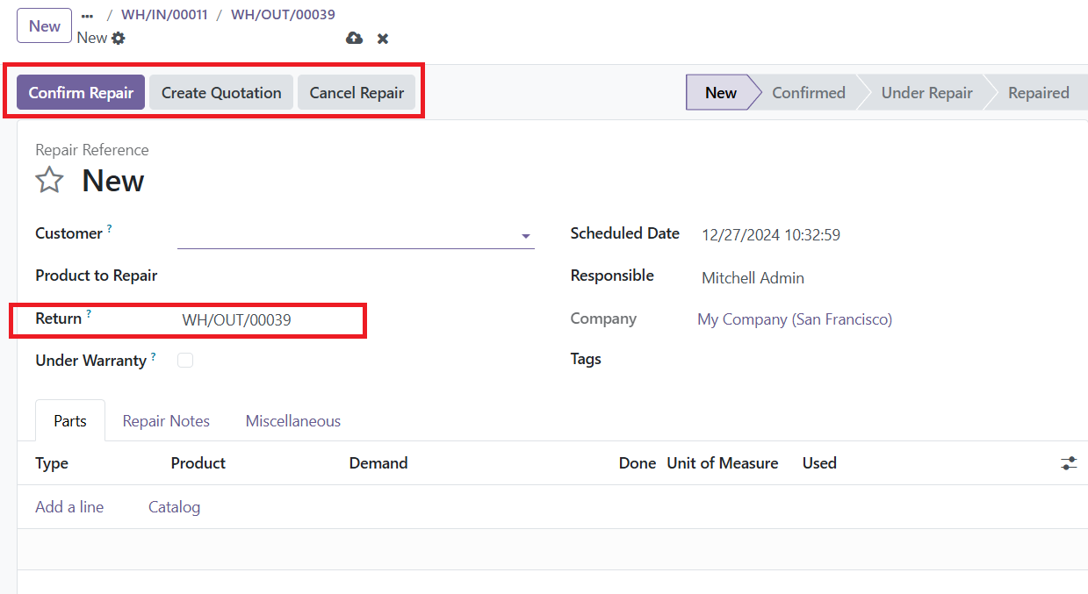1088x594 pixels.
Task: Show help for the Return label
Action: tap(89, 313)
